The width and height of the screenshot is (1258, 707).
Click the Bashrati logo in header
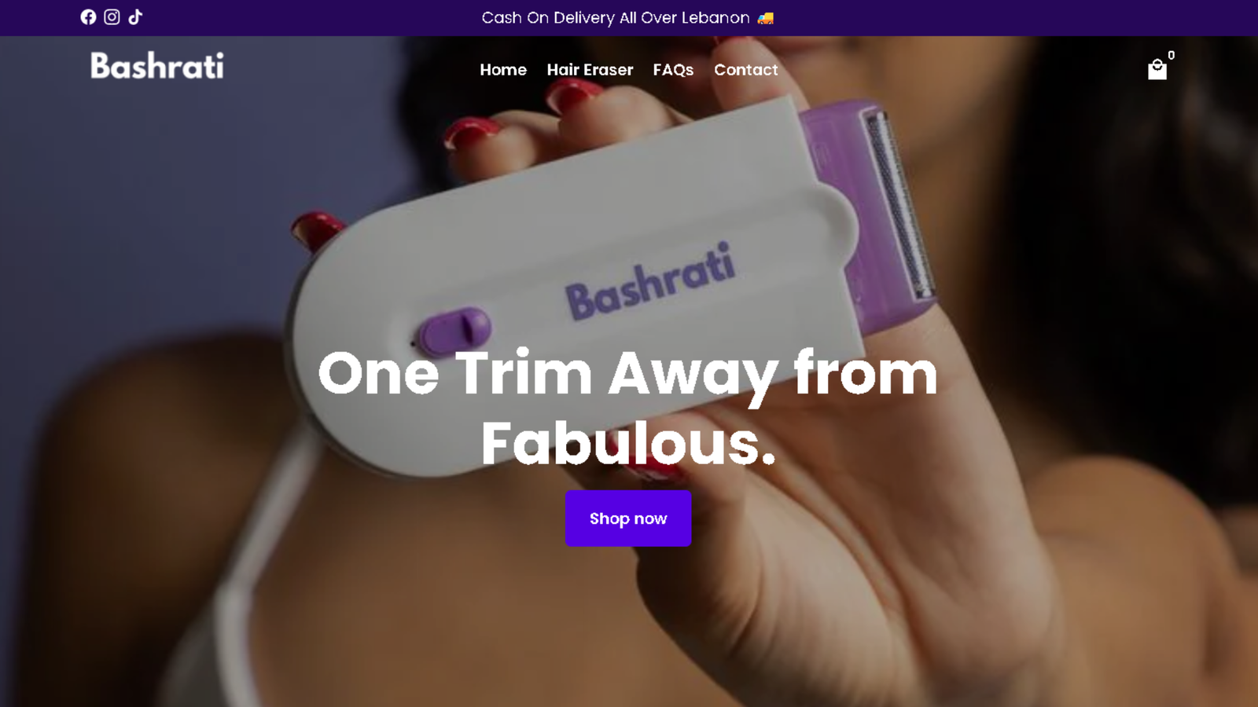point(157,66)
